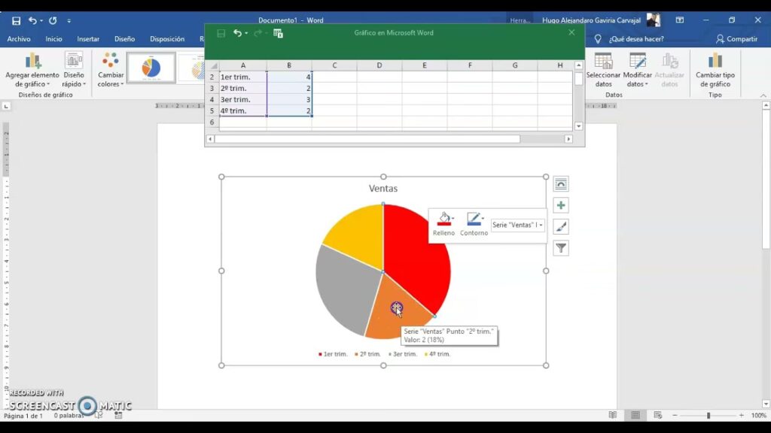This screenshot has height=433, width=771.
Task: Click Edit Data in Excel icon
Action: tap(278, 33)
